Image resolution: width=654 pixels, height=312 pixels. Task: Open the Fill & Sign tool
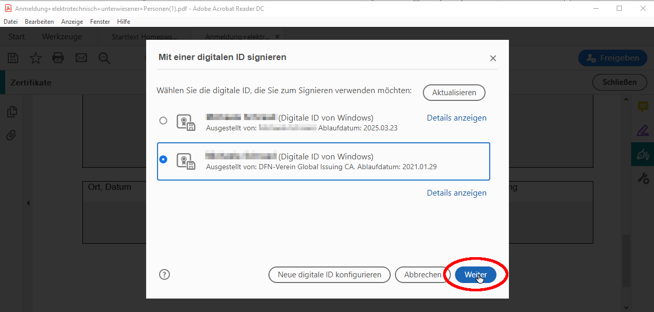point(643,131)
